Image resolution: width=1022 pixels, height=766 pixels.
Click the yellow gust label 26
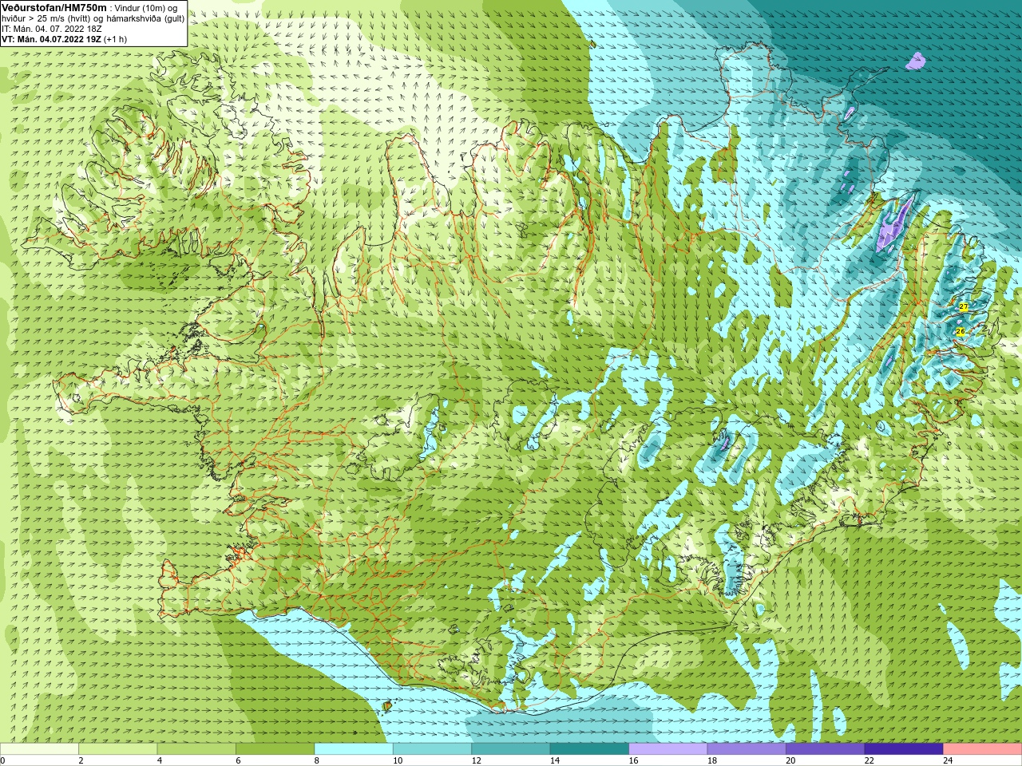[x=961, y=331]
